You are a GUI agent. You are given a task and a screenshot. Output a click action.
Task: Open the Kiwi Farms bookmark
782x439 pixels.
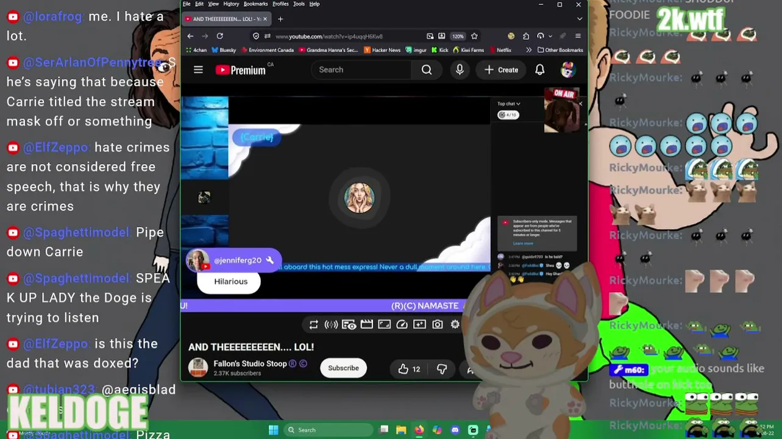point(468,50)
